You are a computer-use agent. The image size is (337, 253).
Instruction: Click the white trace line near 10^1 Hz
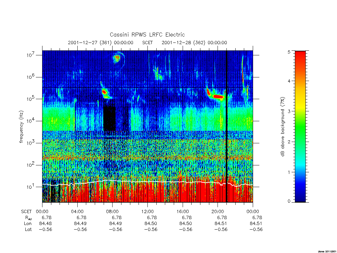[x=147, y=182]
